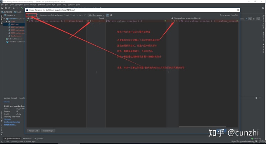Click the Refresh link in Version Control panel
The image size is (266, 144).
click(7, 102)
